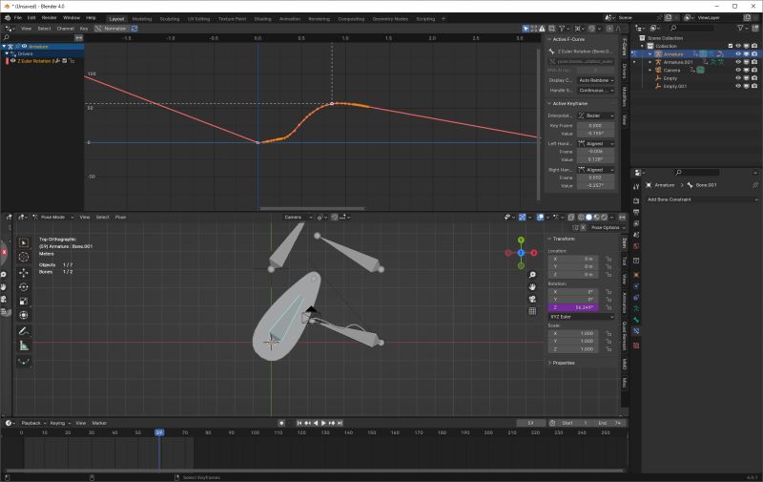Open the File menu
The image size is (763, 482).
point(18,18)
